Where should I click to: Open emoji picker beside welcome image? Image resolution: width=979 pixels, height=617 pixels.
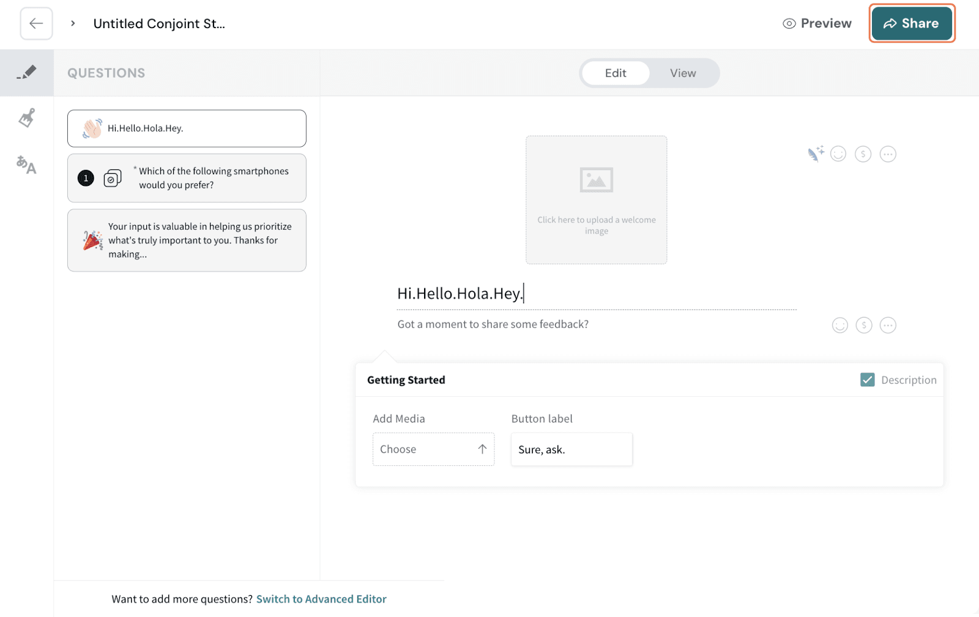pyautogui.click(x=838, y=154)
